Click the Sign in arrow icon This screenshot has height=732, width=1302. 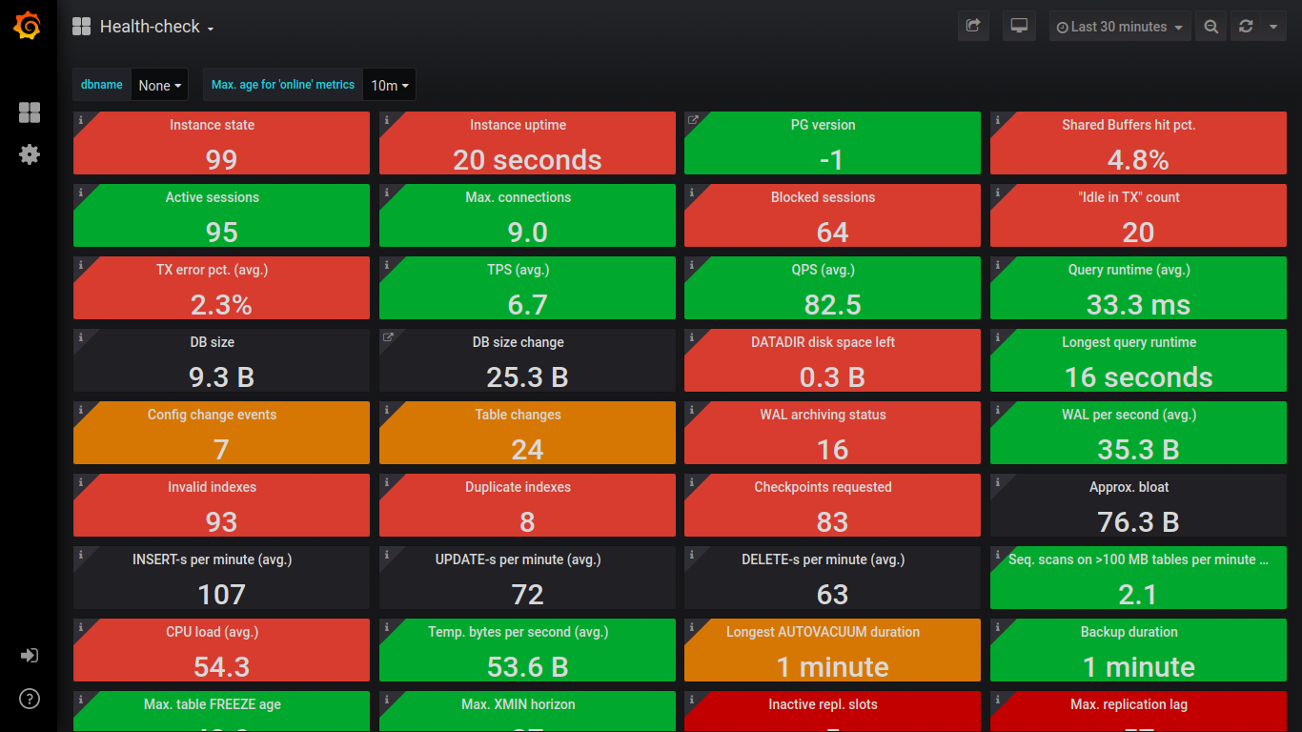click(30, 656)
